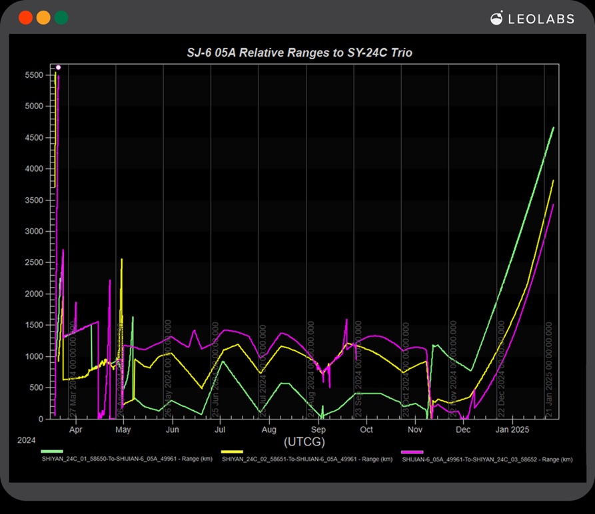Click the Apr x-axis month label
The image size is (595, 514).
coord(75,430)
